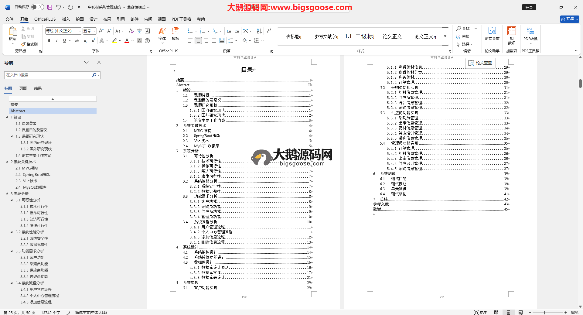Screen dimensions: 583x315
Task: Click the save icon in title bar
Action: [x=50, y=7]
